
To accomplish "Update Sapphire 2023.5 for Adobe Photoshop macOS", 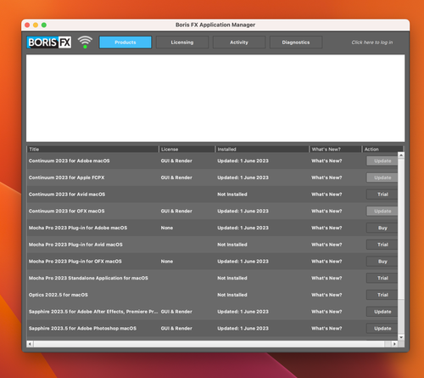I will click(382, 329).
